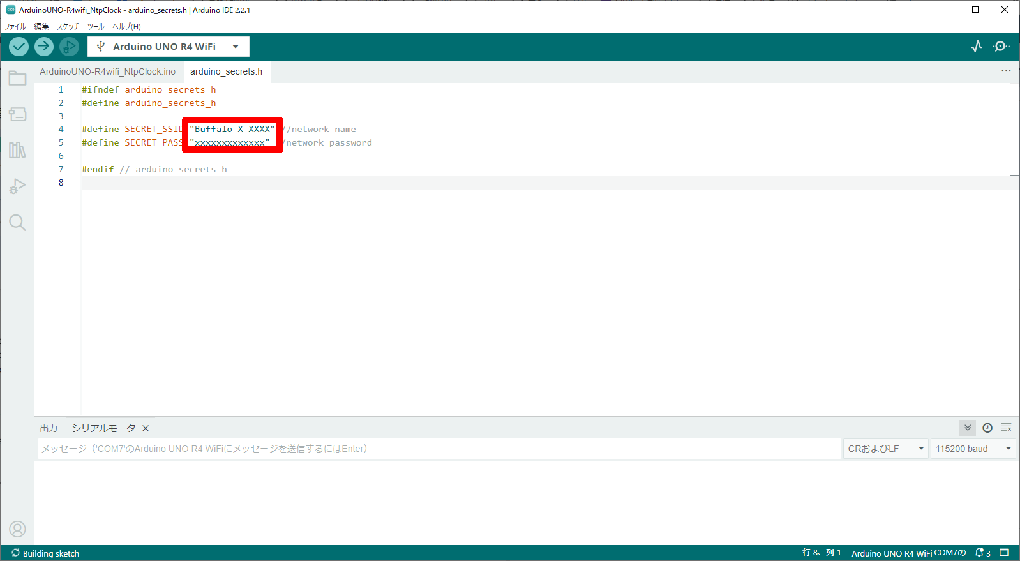Open the CRおよびLF line ending dropdown

click(885, 449)
